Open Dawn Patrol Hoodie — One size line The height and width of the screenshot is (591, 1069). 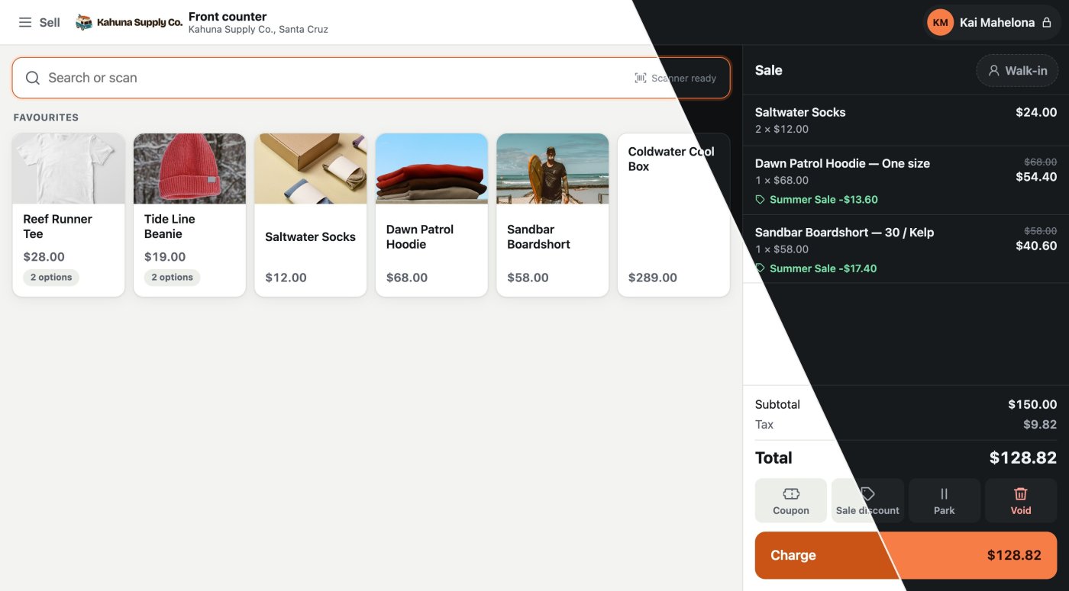(x=906, y=181)
